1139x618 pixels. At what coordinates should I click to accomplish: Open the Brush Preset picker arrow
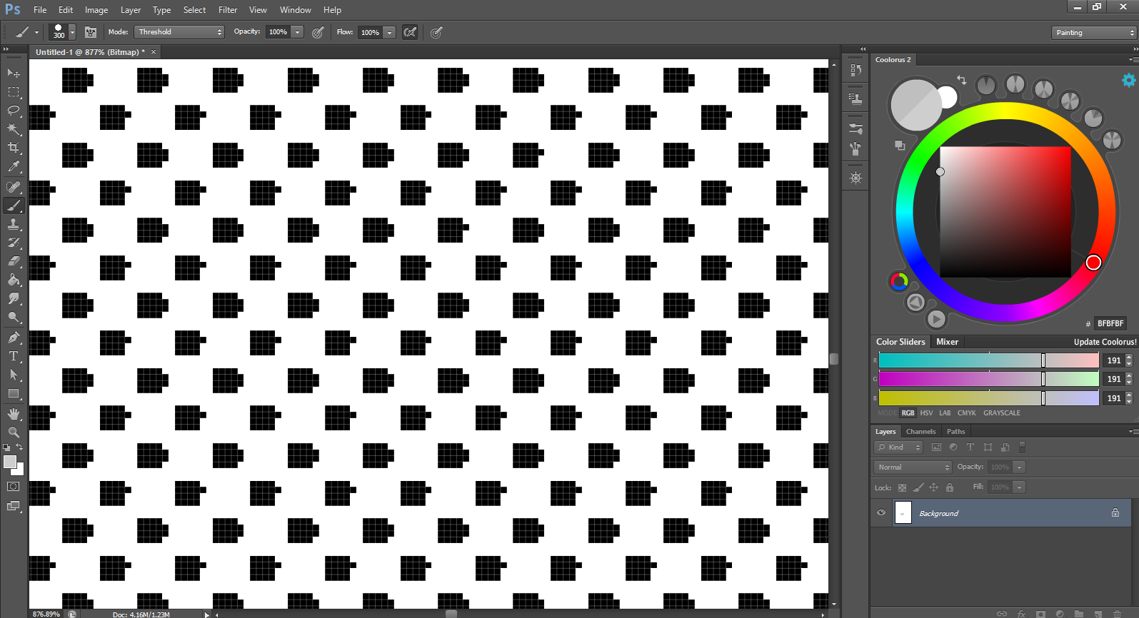[72, 32]
